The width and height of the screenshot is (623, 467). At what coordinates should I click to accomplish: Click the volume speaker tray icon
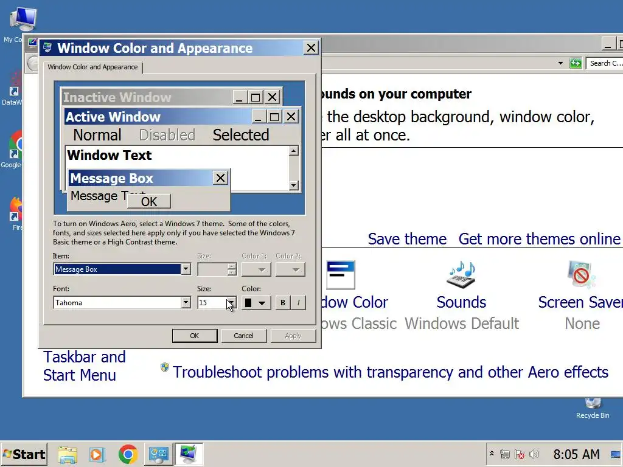coord(534,454)
